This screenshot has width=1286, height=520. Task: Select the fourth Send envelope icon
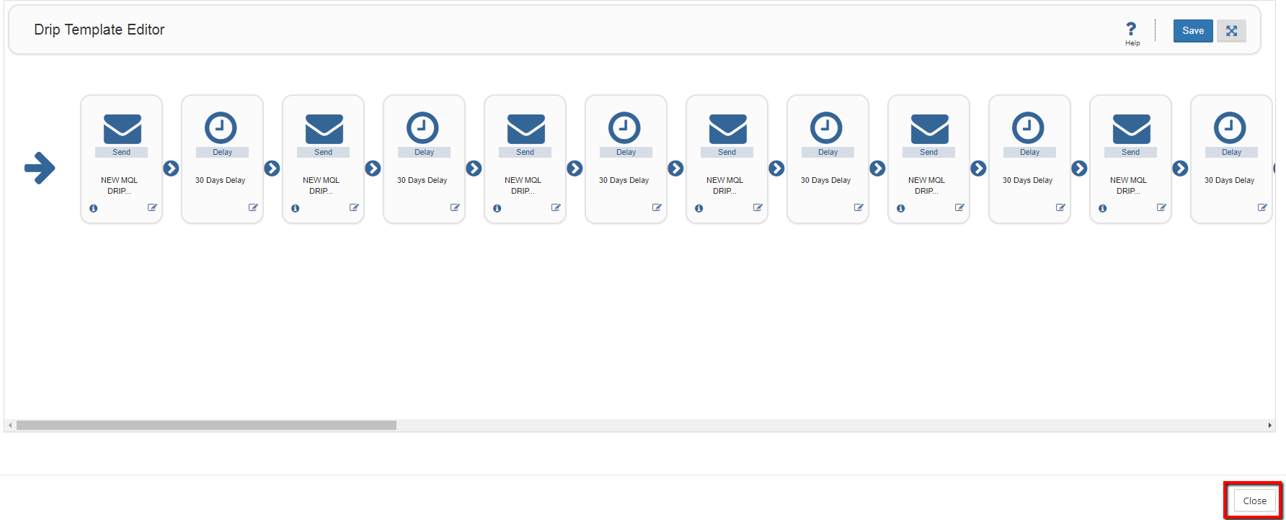point(727,129)
